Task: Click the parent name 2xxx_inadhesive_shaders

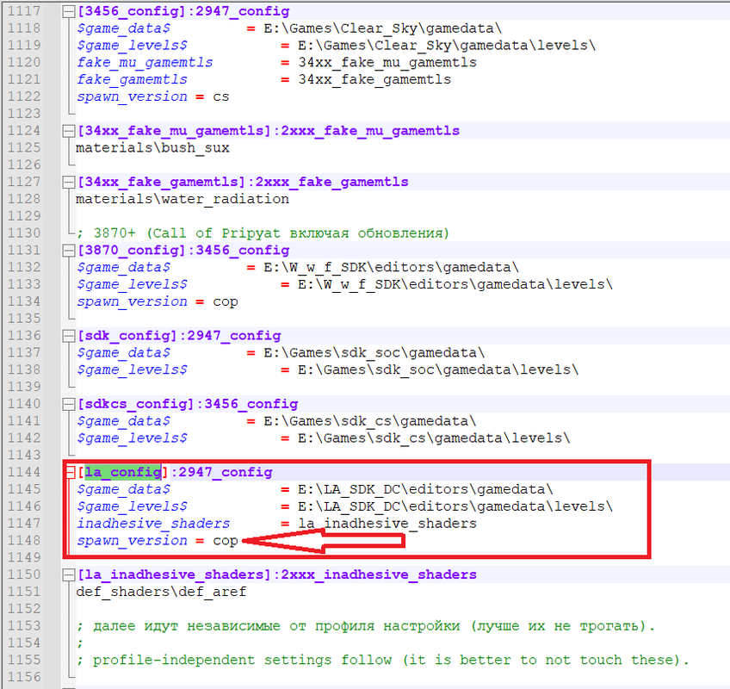Action: [379, 574]
